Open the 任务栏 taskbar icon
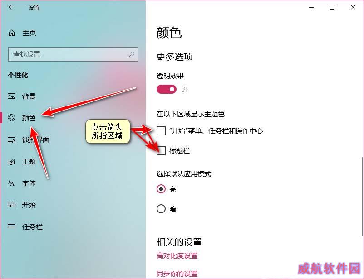Screen dimensions: 364x279 pyautogui.click(x=11, y=226)
